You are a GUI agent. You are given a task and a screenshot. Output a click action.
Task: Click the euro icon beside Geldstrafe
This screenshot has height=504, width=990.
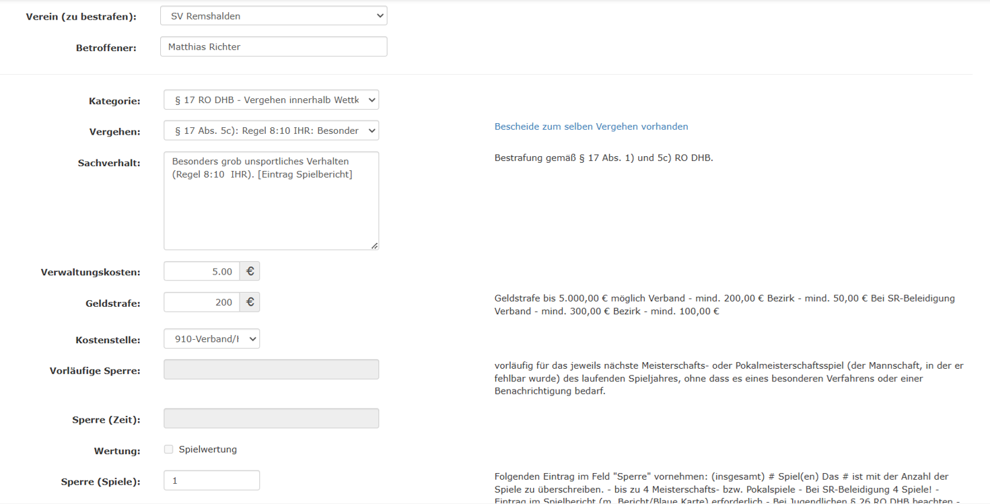(x=250, y=302)
